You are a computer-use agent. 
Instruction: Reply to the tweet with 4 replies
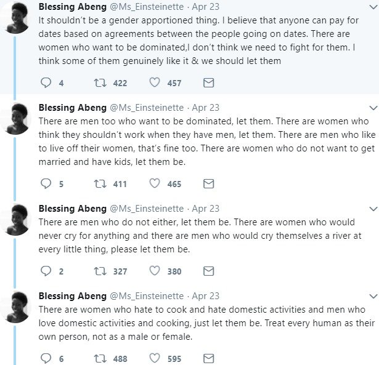(46, 82)
